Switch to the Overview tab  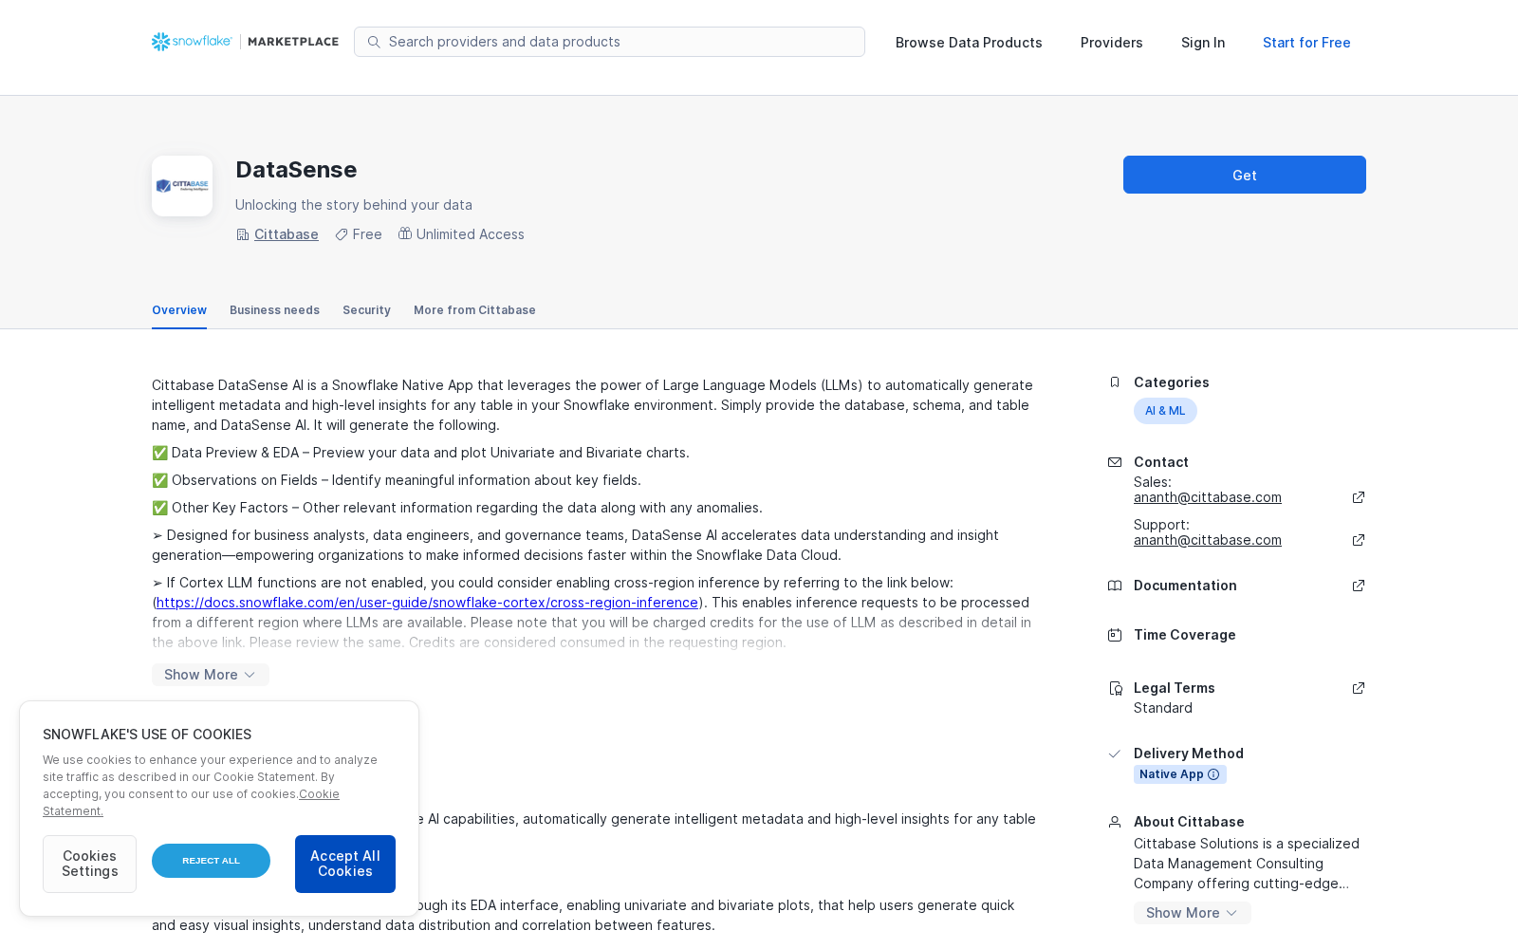(179, 310)
